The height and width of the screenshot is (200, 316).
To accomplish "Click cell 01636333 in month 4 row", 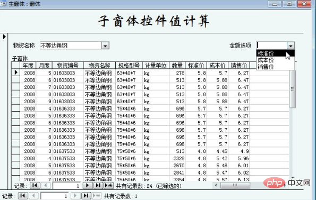I will (x=68, y=108).
